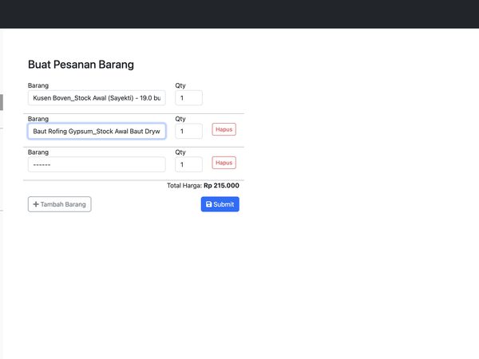Image resolution: width=479 pixels, height=359 pixels.
Task: Click the Barang label above Baut Rofing
Action: [38, 119]
